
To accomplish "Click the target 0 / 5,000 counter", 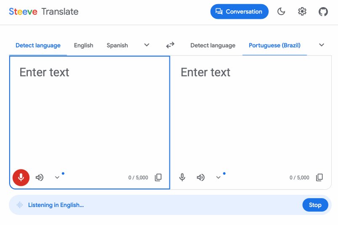I will pos(299,178).
